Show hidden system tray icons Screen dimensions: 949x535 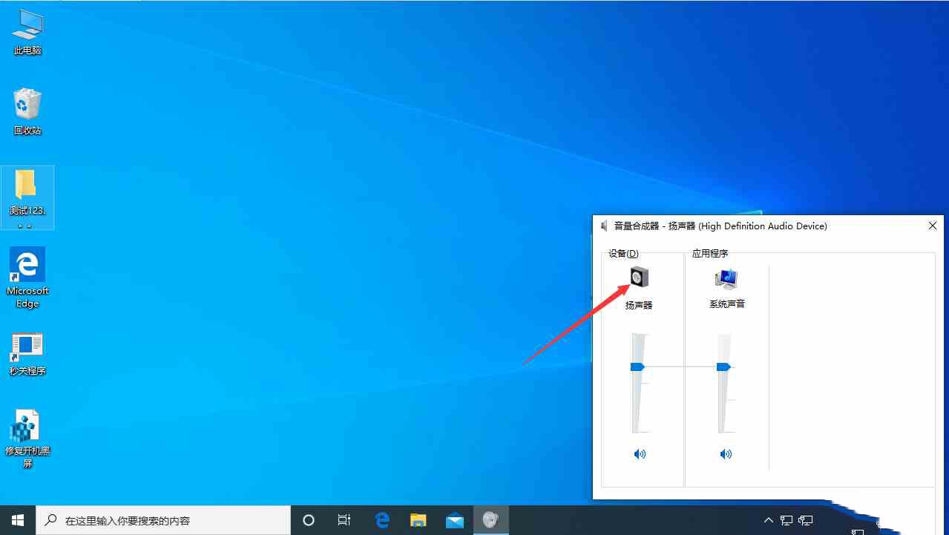tap(768, 520)
